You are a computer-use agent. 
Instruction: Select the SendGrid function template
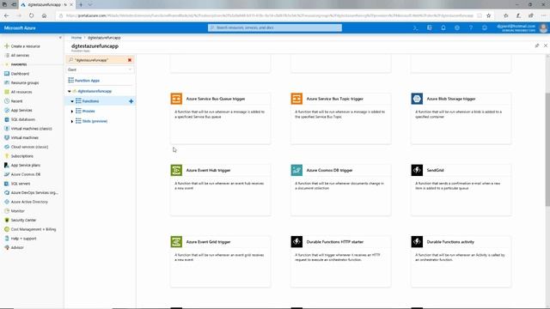click(x=461, y=190)
